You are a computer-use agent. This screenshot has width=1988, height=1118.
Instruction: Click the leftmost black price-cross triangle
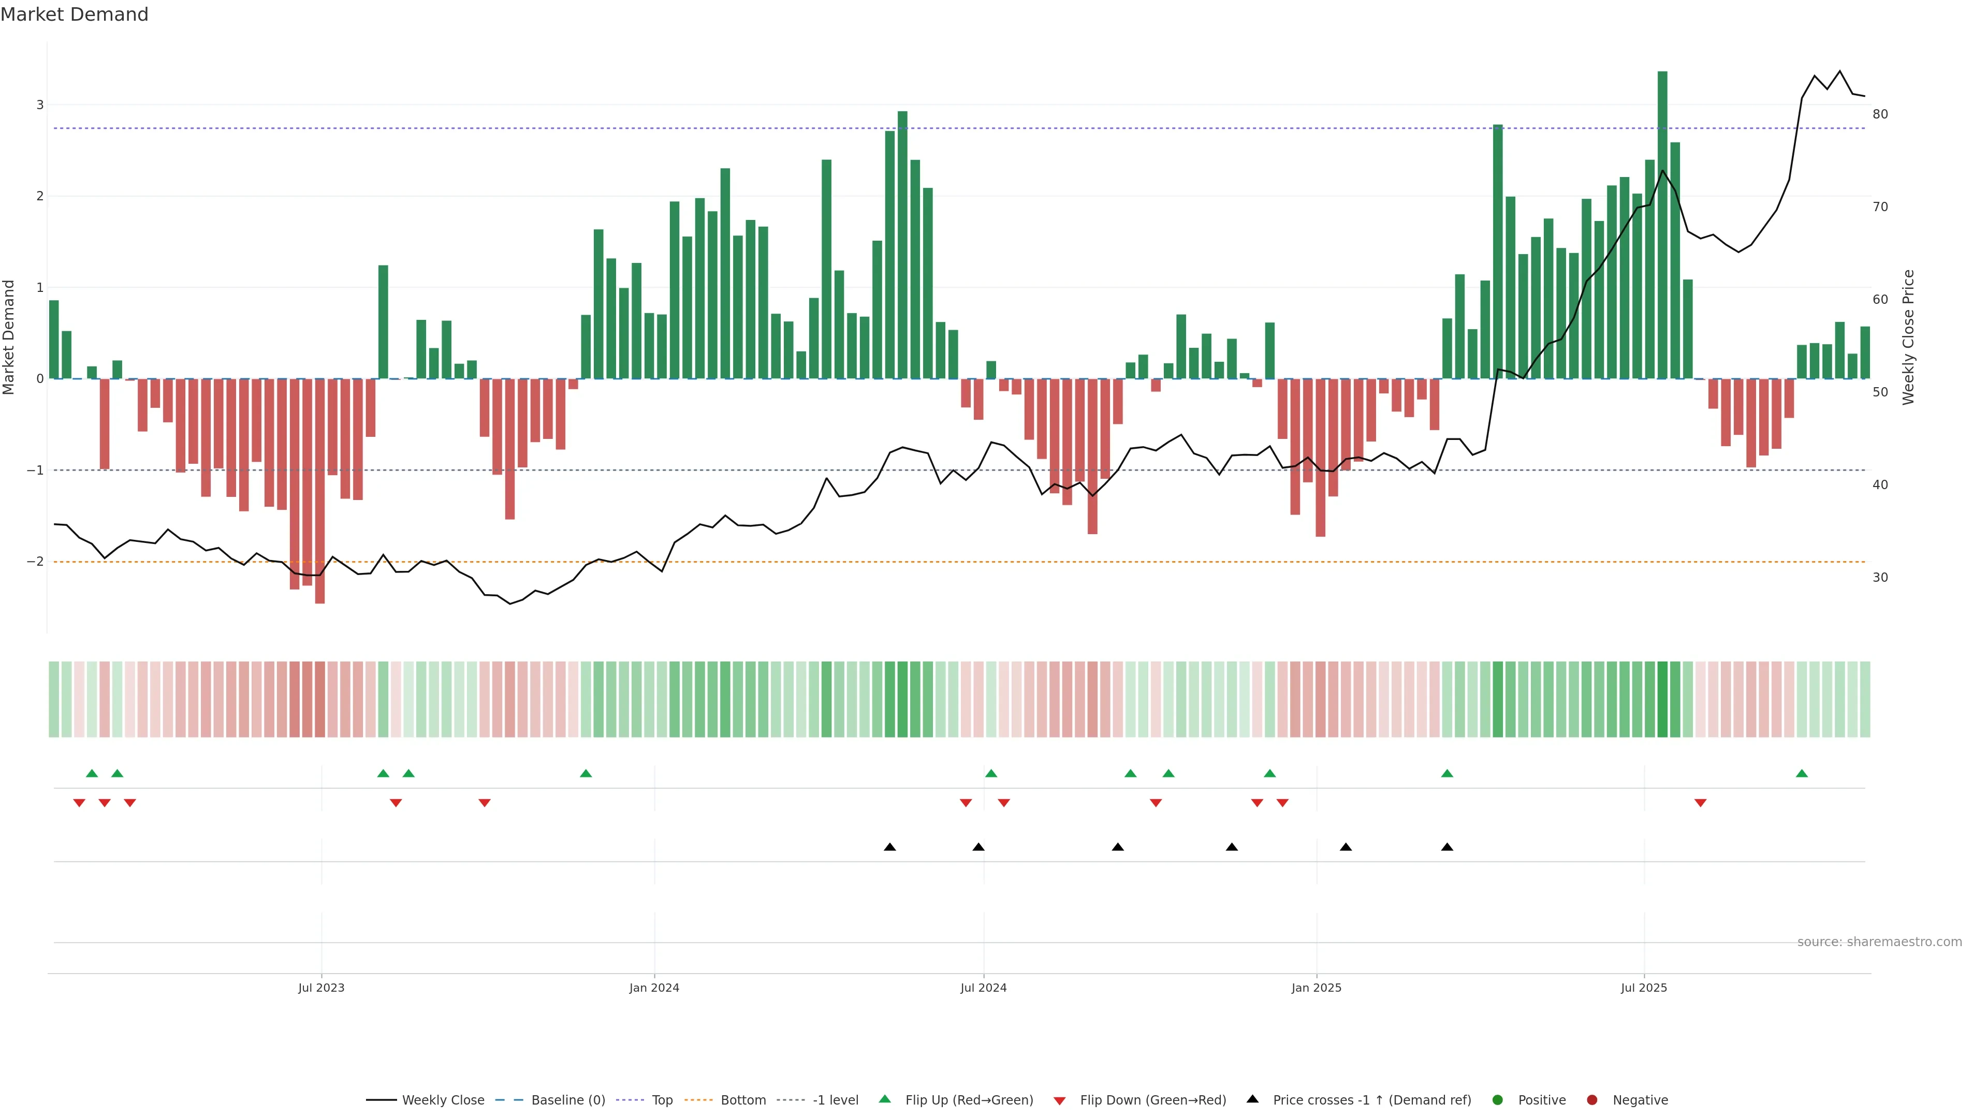890,847
